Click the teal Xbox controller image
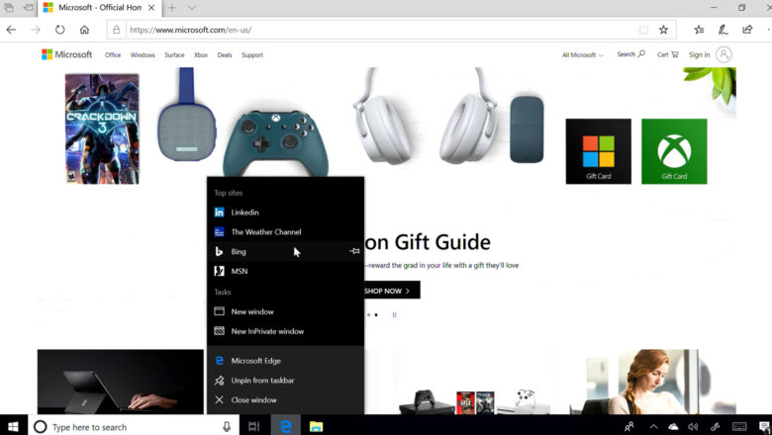772x435 pixels. click(276, 143)
